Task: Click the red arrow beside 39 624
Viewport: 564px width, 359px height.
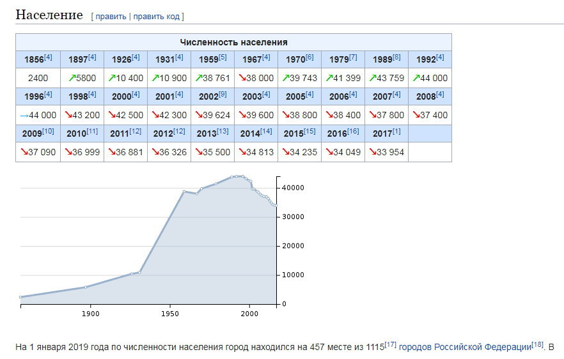Action: (x=200, y=115)
